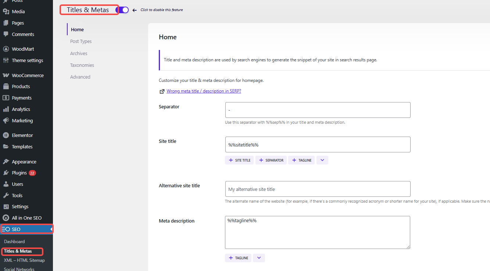Screen dimensions: 490x271
Task: Expand more tags dropdown under Meta description
Action: pyautogui.click(x=259, y=258)
